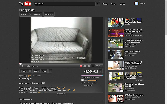Play the Funny Cats video

point(23,66)
